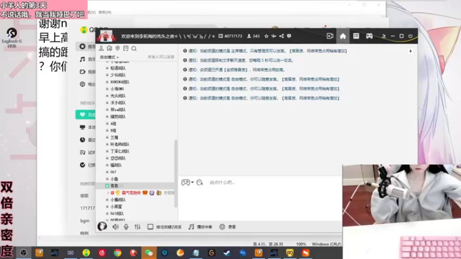Screen dimensions: 461x259
Task: Select the 丁泽仁战队 channel
Action: [120, 151]
